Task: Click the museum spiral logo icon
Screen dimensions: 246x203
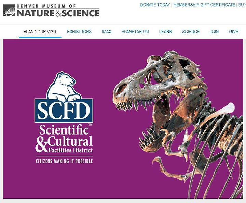Action: click(x=9, y=10)
